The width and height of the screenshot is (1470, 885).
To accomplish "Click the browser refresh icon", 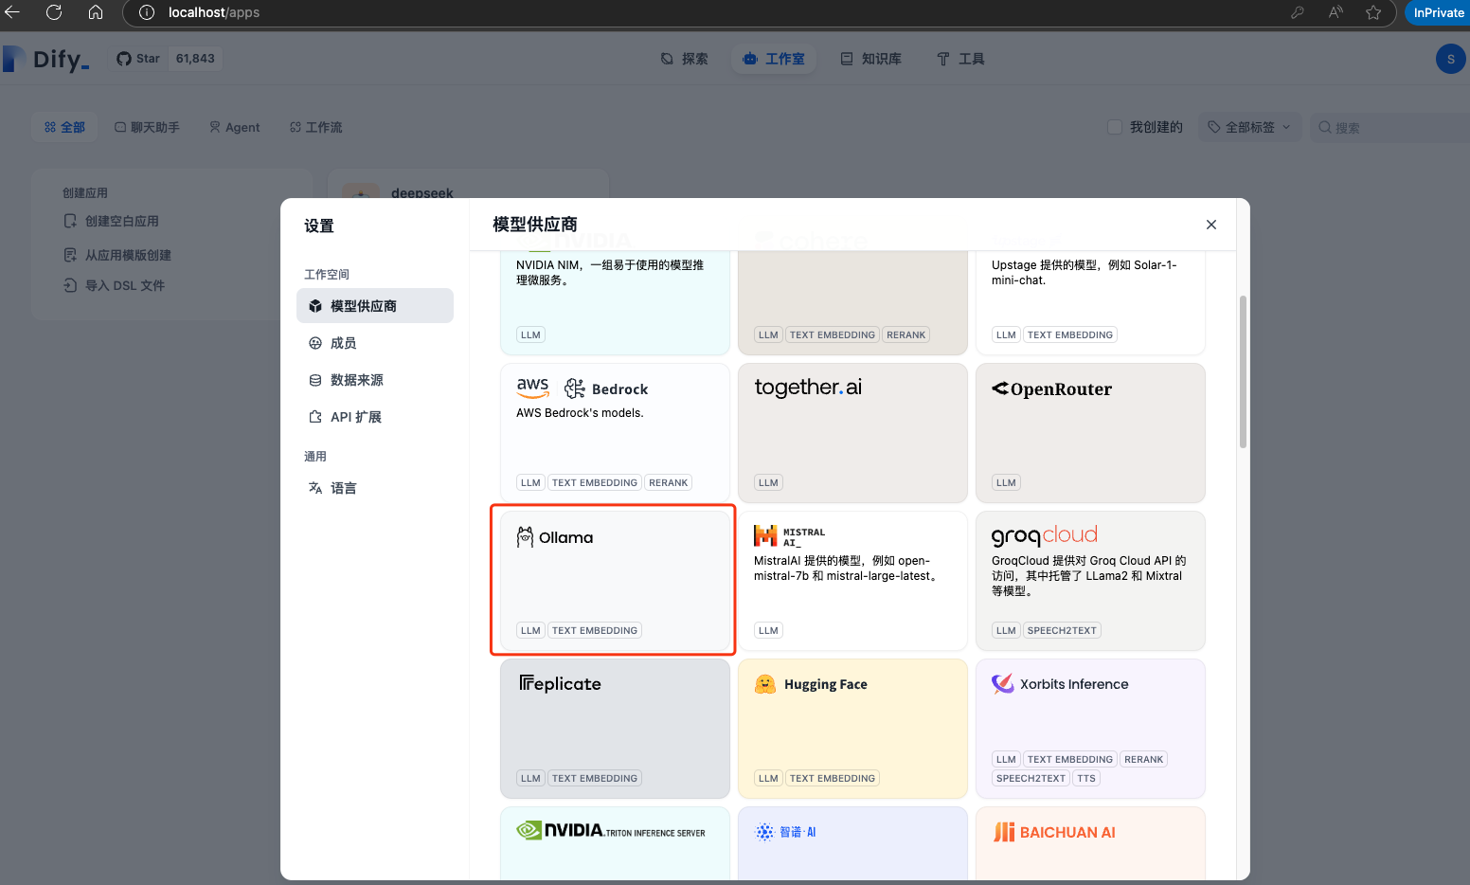I will [54, 12].
